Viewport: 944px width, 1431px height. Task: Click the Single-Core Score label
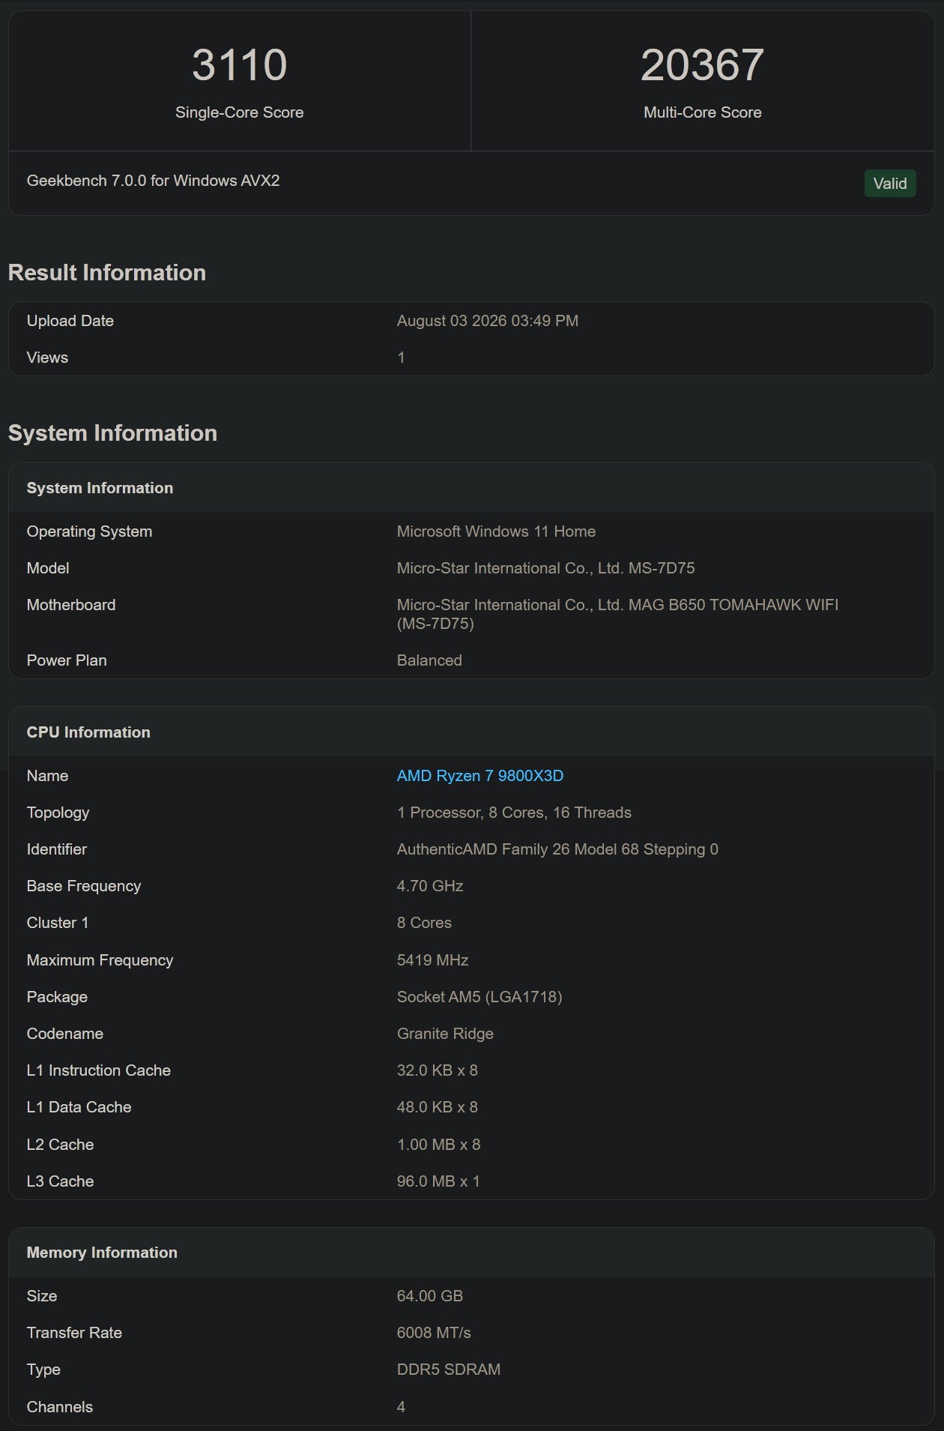(239, 112)
